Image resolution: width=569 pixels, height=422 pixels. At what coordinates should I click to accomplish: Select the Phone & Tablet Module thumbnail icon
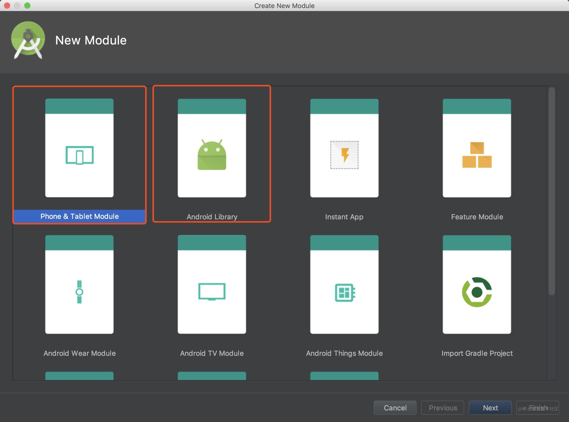pyautogui.click(x=79, y=155)
